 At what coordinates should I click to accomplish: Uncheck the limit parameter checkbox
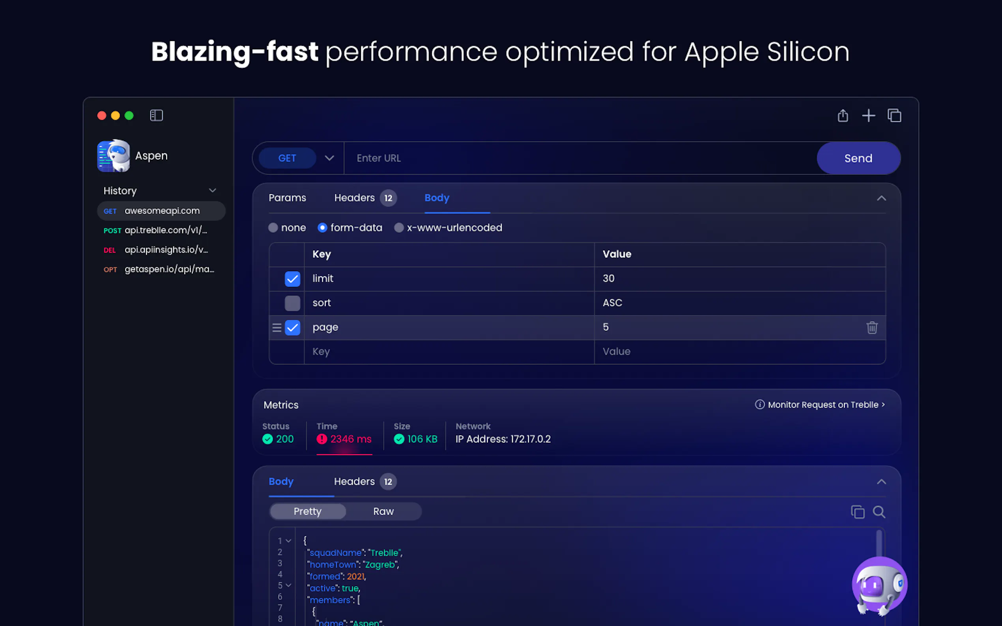[292, 279]
